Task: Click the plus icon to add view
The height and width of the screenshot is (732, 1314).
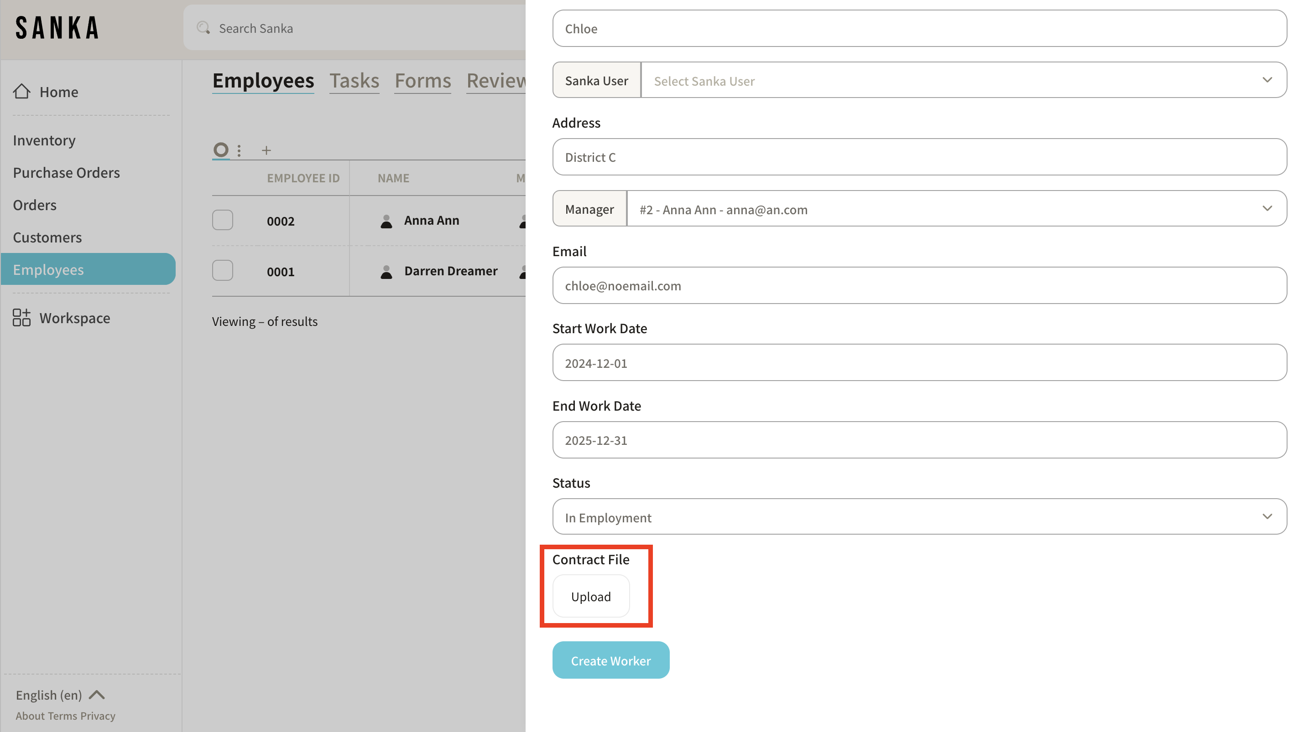Action: click(x=266, y=150)
